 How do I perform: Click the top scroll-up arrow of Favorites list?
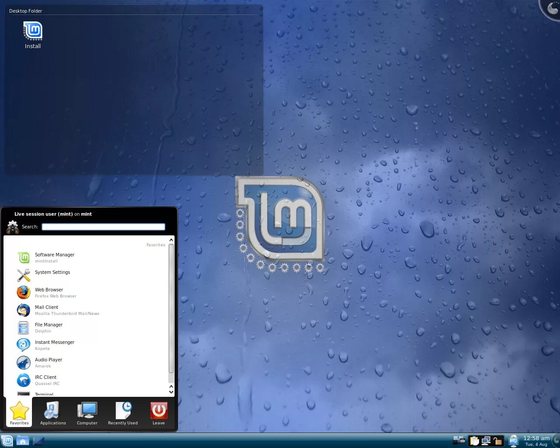[171, 240]
